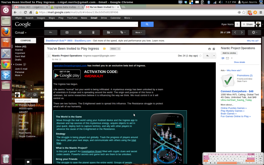Image resolution: width=264 pixels, height=165 pixels.
Task: Open the Junk E-mail label
Action: click(x=21, y=69)
